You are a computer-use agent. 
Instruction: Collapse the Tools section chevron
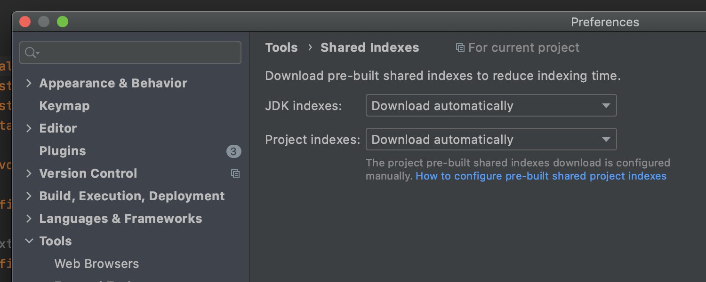click(29, 241)
